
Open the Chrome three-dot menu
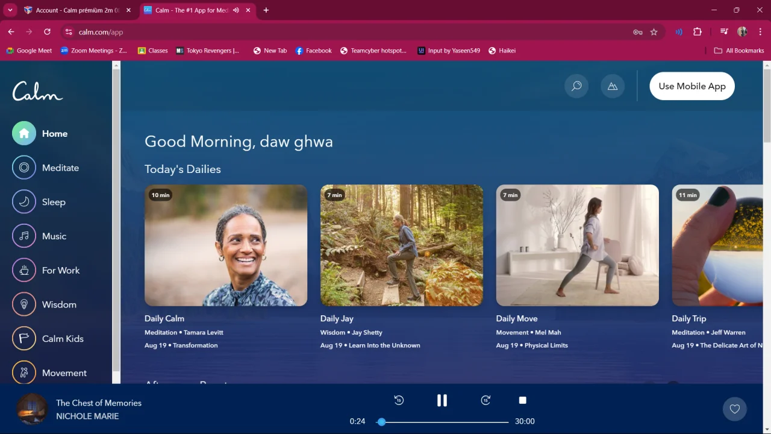[x=761, y=32]
